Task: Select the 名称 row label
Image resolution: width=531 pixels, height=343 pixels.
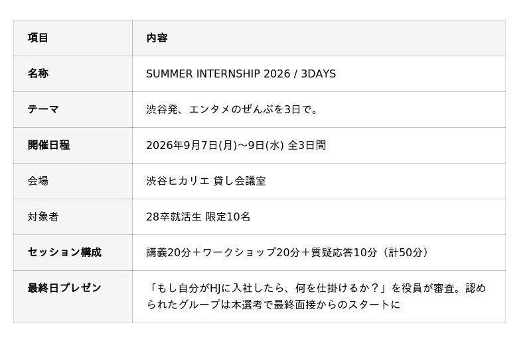Action: [x=38, y=73]
